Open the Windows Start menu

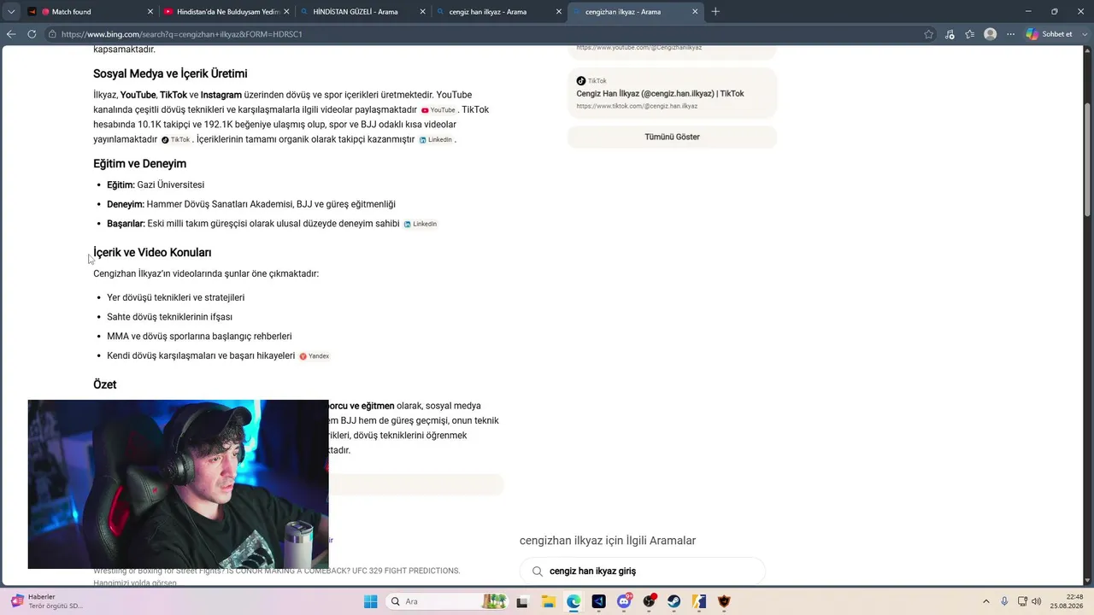coord(370,601)
